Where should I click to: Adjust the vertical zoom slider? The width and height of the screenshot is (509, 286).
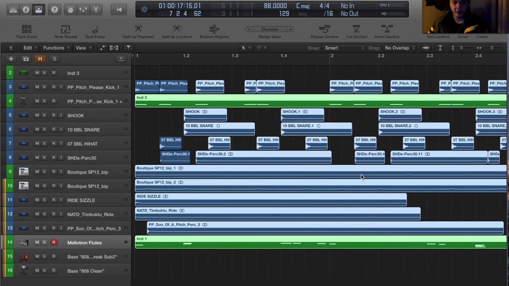(x=462, y=48)
